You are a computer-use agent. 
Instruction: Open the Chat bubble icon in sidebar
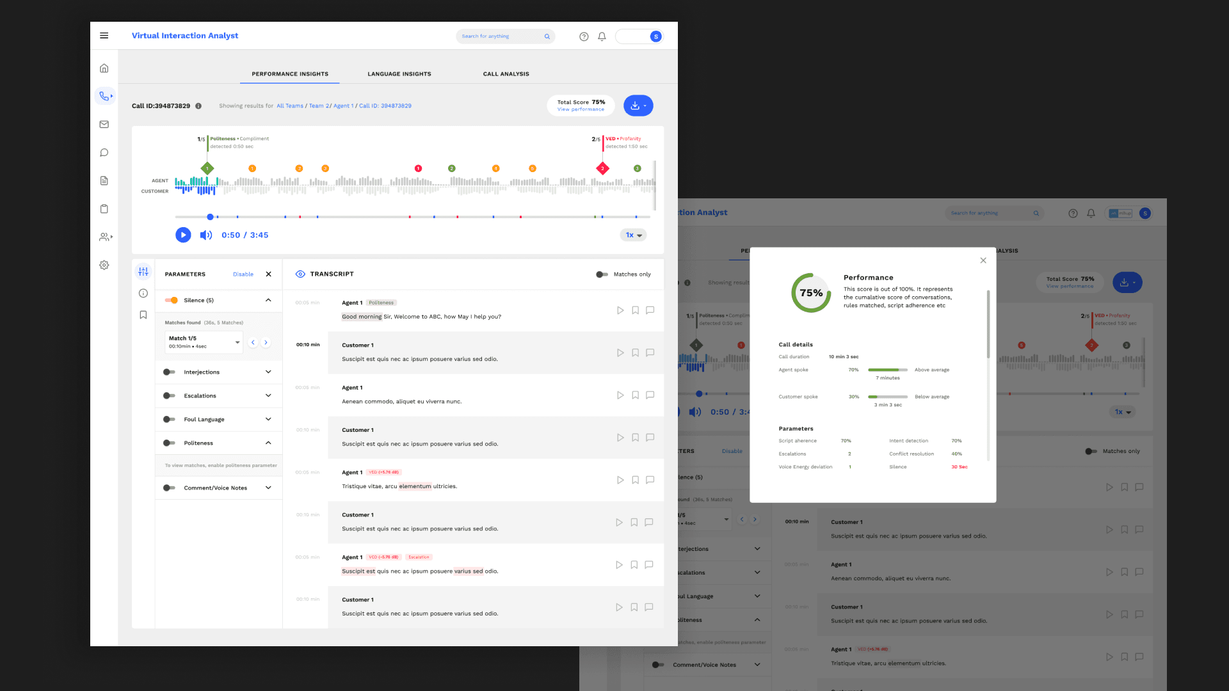(x=104, y=152)
